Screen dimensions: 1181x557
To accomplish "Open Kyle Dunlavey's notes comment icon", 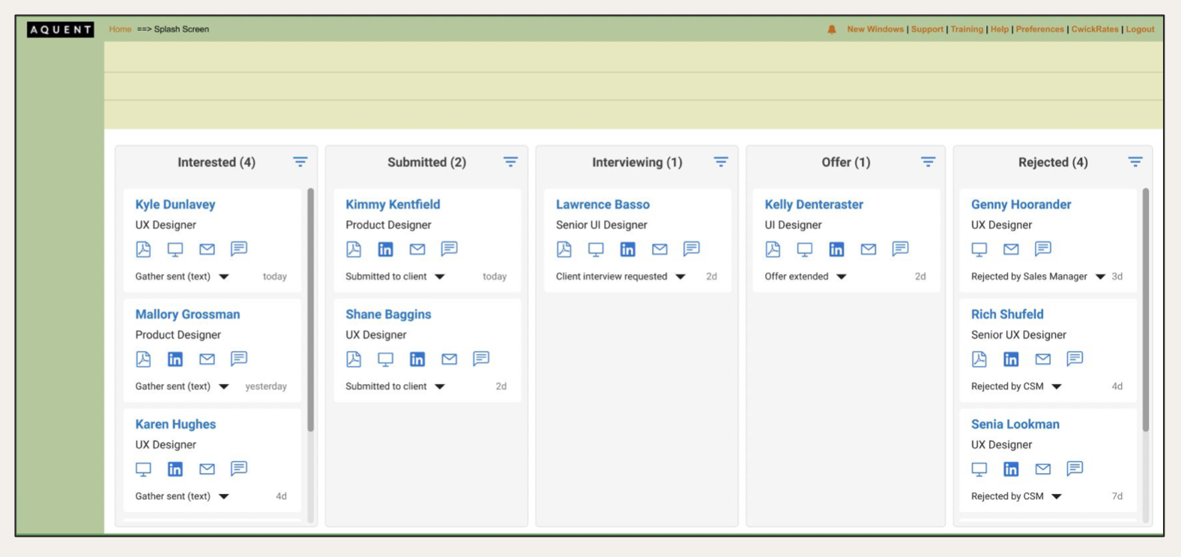I will pyautogui.click(x=239, y=249).
